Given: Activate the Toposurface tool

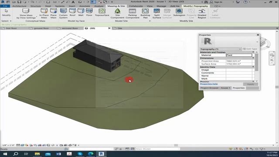Looking at the screenshot, I should (102, 13).
